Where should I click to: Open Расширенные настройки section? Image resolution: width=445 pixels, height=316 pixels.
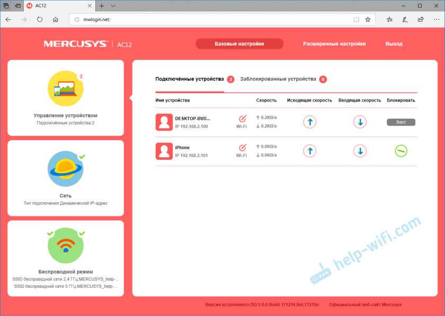[334, 44]
